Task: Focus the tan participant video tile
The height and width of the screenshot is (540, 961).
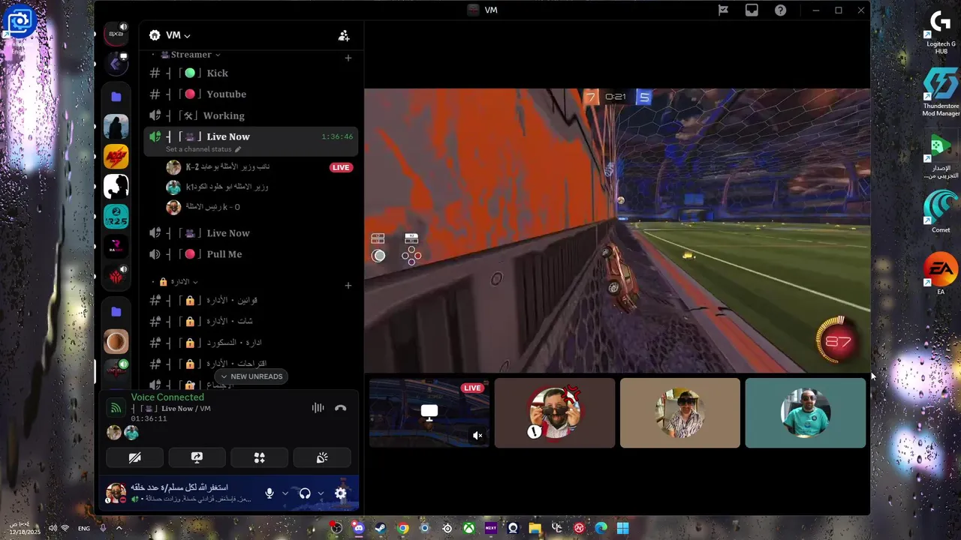Action: pyautogui.click(x=680, y=412)
